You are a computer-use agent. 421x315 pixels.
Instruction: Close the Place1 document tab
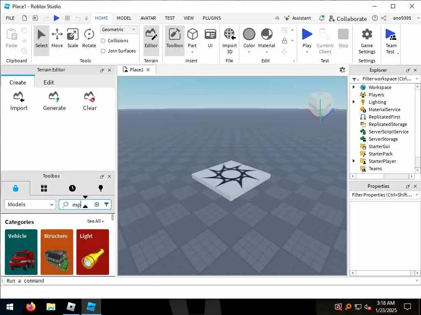pos(148,70)
